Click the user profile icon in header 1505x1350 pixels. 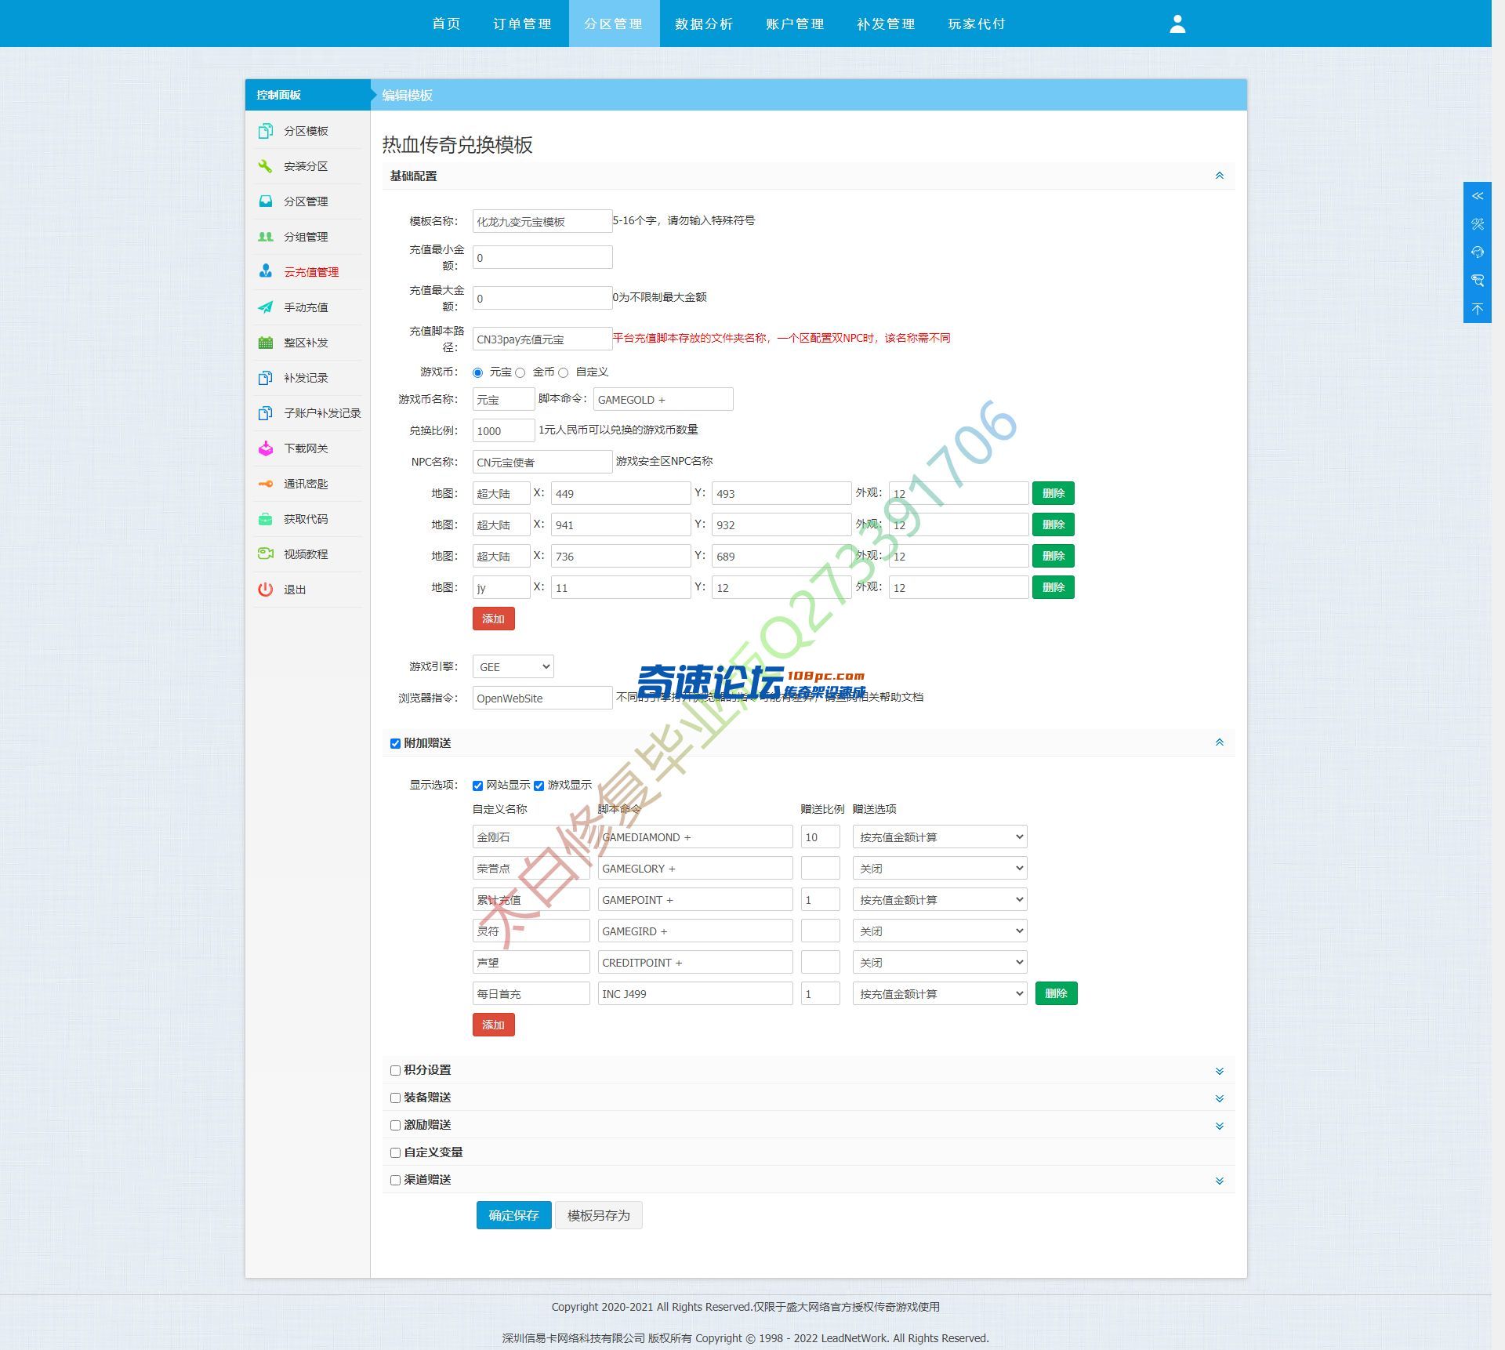[1177, 24]
